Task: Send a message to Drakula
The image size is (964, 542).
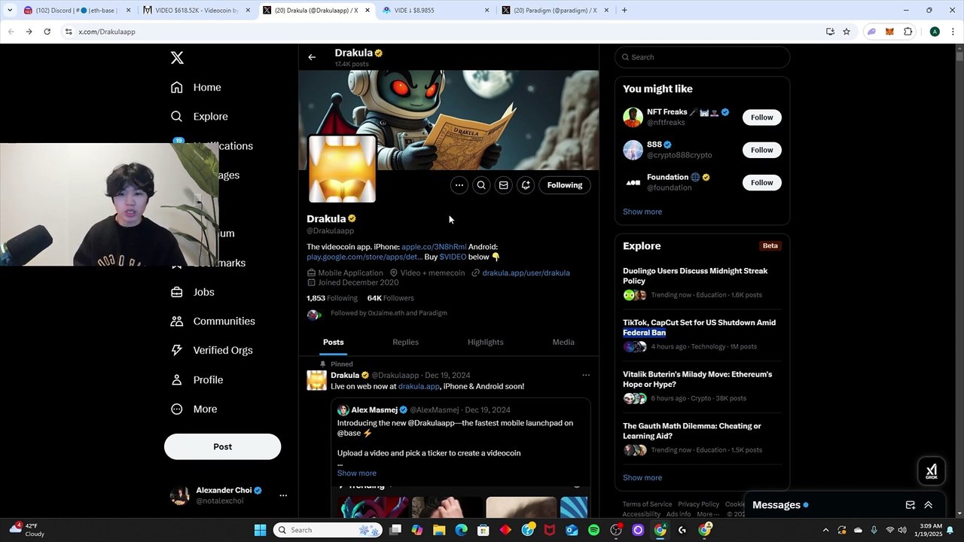Action: 504,185
